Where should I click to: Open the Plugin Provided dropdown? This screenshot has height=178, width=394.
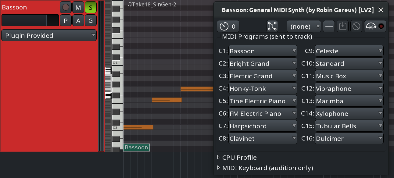tap(49, 35)
